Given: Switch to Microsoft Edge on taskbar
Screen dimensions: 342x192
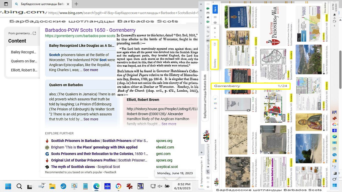Looking at the screenshot, I should [96, 186].
